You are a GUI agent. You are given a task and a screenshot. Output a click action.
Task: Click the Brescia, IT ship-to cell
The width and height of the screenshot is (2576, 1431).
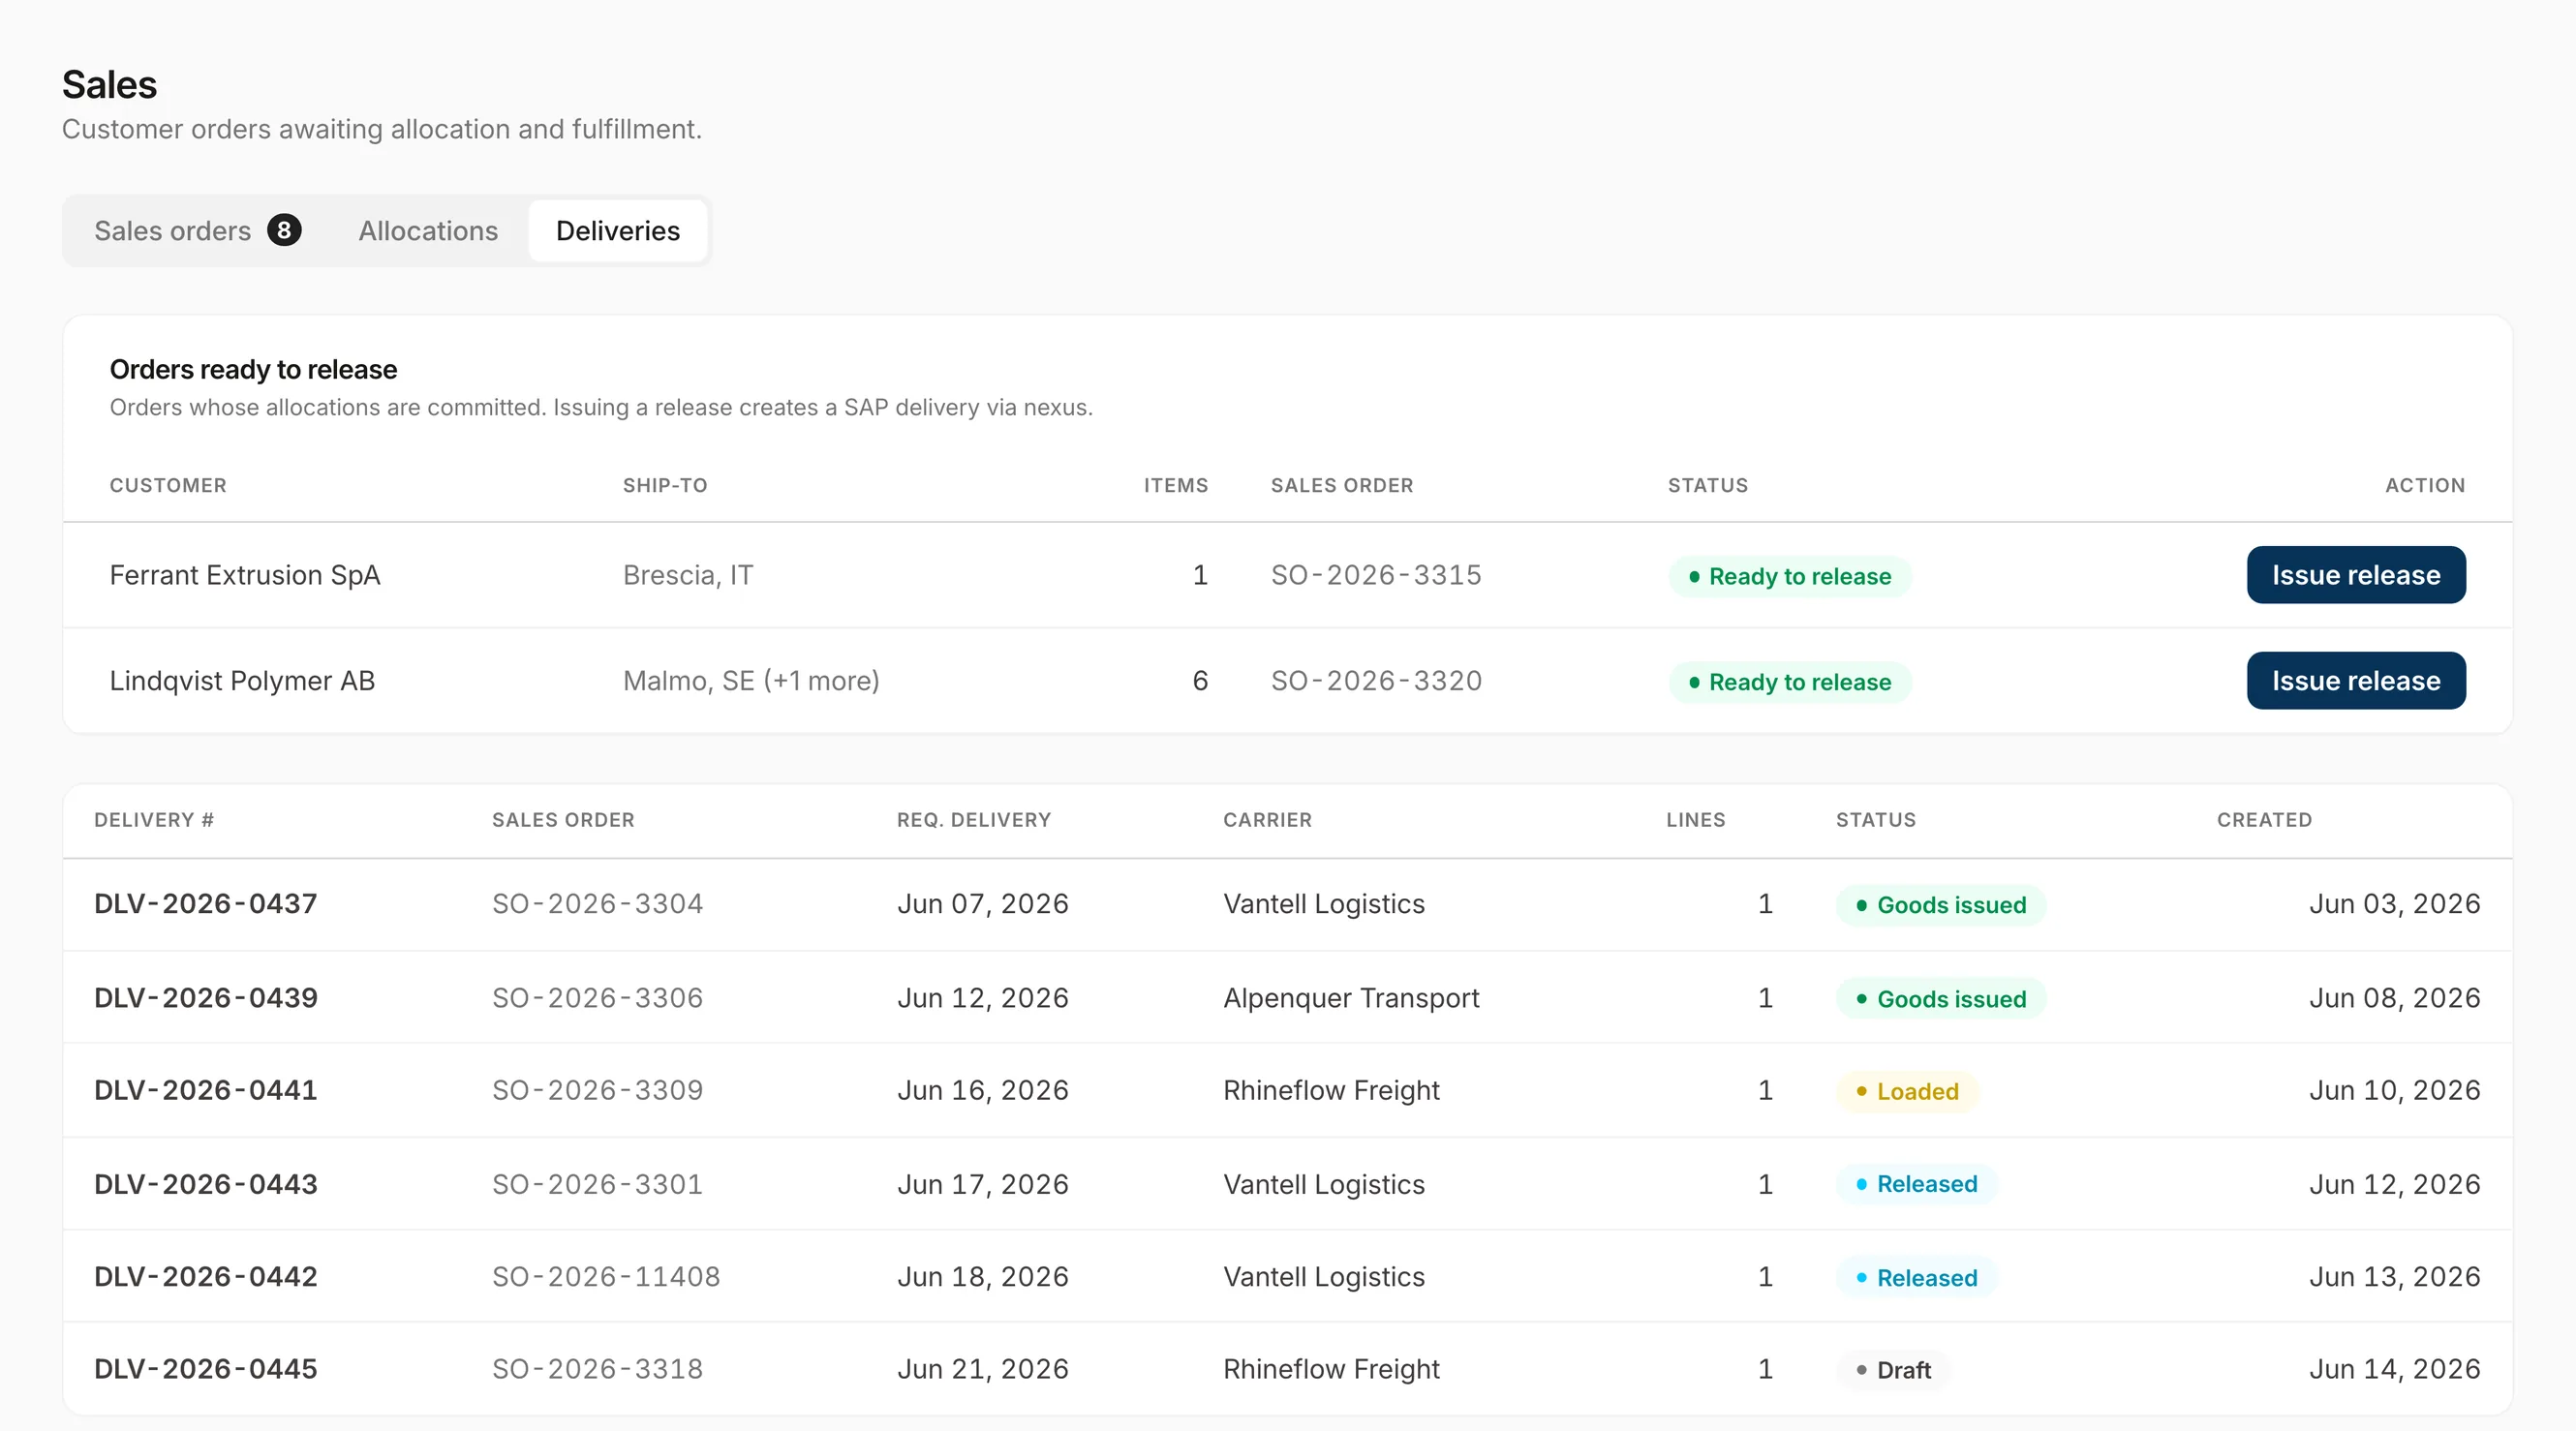click(x=688, y=575)
